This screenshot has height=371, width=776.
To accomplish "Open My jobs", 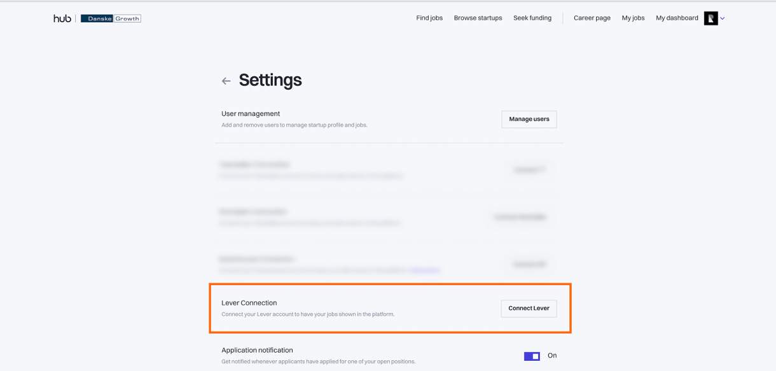I will (x=633, y=18).
